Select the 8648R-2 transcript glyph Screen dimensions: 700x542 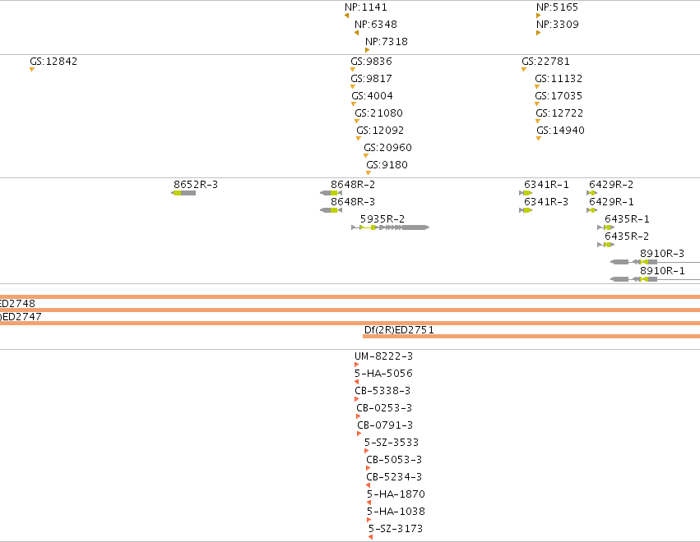[x=331, y=193]
